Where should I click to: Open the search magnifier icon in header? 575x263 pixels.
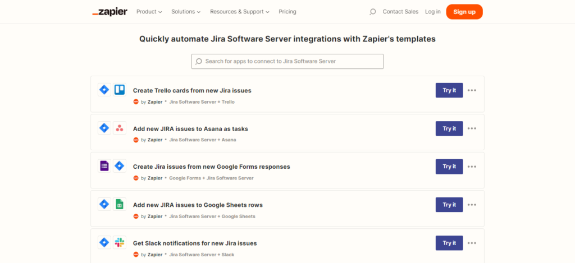click(373, 12)
